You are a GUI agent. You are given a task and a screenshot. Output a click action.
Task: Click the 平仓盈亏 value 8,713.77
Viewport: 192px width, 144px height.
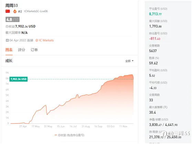pos(155,14)
